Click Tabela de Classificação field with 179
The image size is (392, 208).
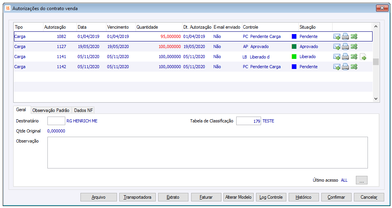(x=249, y=121)
